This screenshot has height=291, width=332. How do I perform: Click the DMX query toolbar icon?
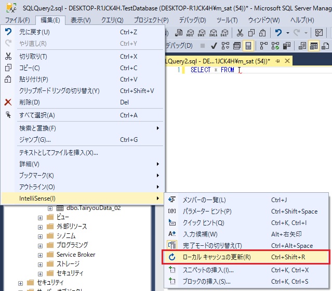pos(202,33)
